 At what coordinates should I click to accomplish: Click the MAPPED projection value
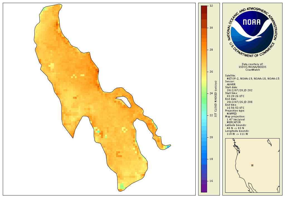(x=232, y=113)
